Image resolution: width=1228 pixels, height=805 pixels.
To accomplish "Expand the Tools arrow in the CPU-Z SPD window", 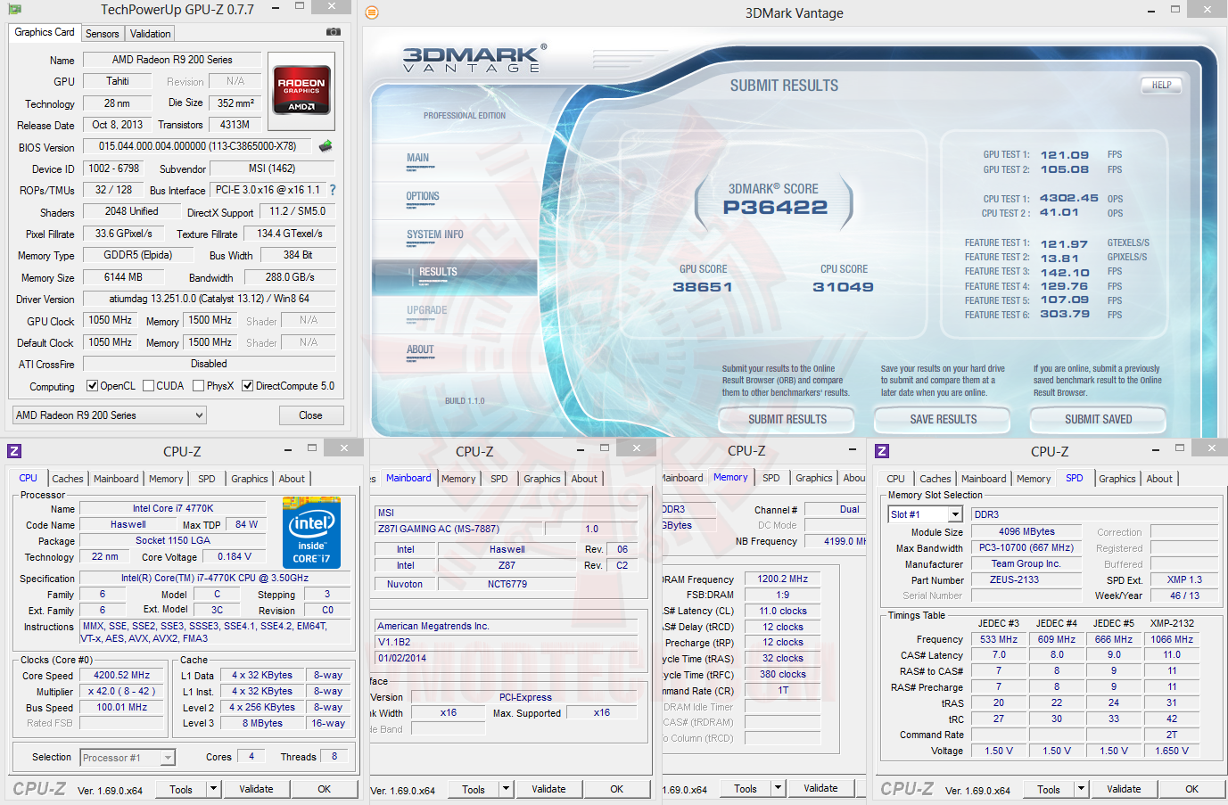I will [1081, 789].
